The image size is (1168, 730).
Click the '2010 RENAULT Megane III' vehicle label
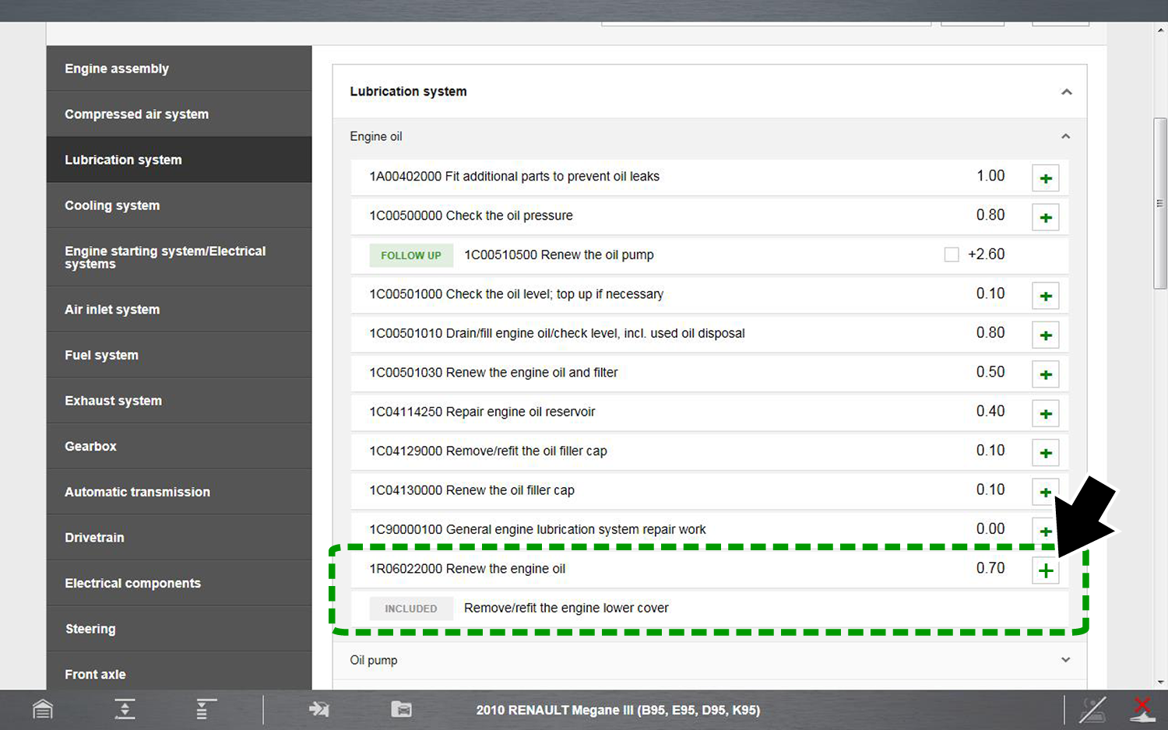(617, 710)
